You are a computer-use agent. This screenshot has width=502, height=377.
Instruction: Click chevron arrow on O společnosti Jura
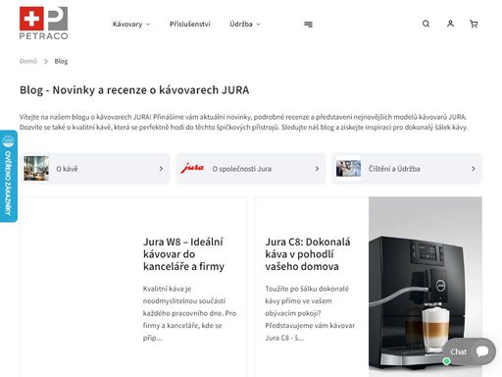tap(317, 169)
